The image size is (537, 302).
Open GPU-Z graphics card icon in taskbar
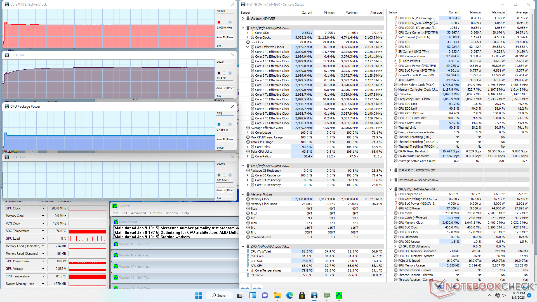(x=327, y=295)
